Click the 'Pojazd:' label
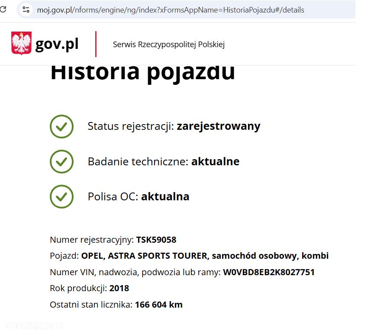The height and width of the screenshot is (334, 374). 64,256
